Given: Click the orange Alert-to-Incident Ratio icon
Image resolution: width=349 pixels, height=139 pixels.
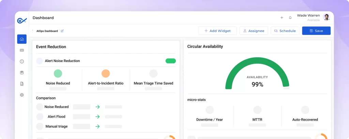Looking at the screenshot, I should click(x=106, y=74).
